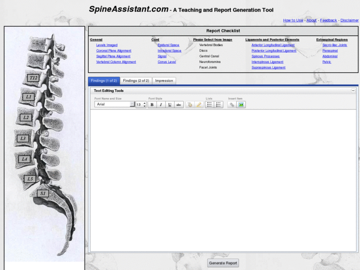
Task: Insert a hyperlink item
Action: coord(232,105)
